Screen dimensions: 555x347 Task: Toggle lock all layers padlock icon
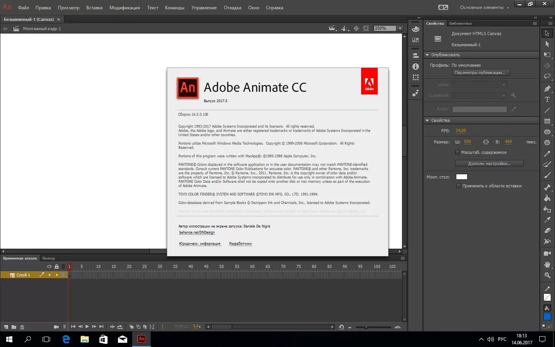coord(57,266)
